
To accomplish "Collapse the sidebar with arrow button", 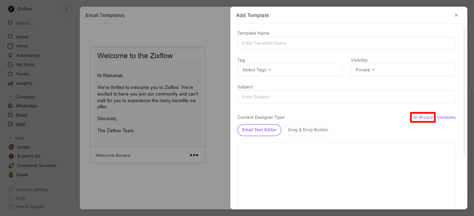I will (67, 9).
